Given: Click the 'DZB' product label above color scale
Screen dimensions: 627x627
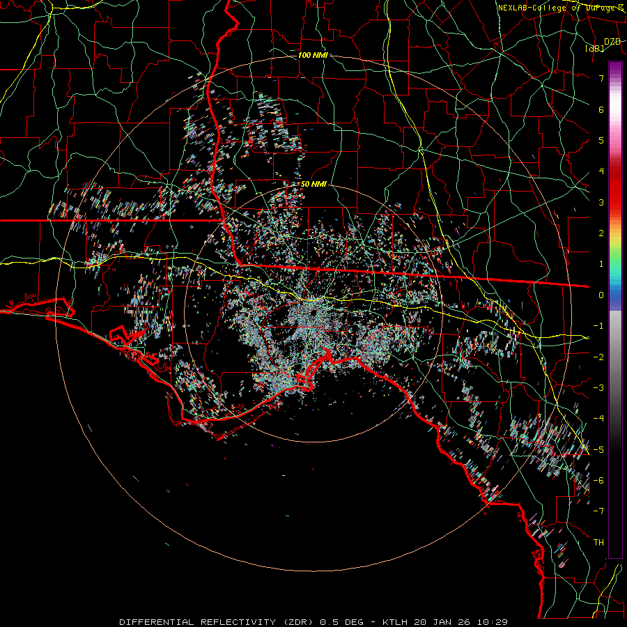Looking at the screenshot, I should click(x=612, y=41).
